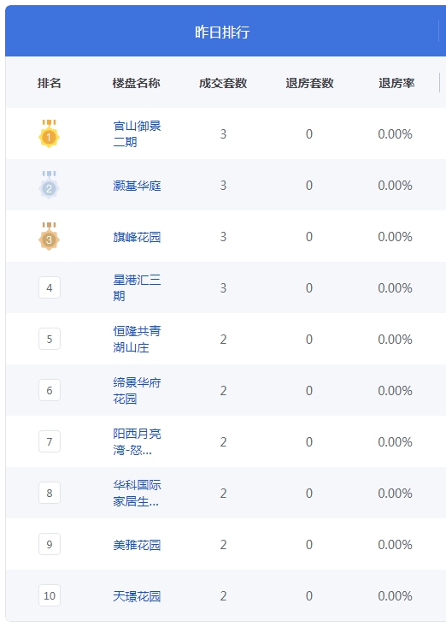Open the 阳西月亮湾 property link
Viewport: 446px width, 627px height.
pos(137,442)
